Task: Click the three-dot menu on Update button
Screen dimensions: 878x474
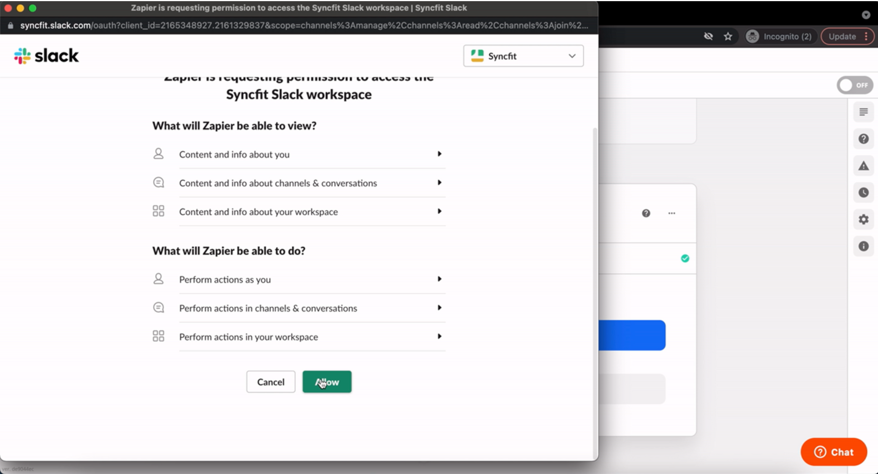Action: click(866, 36)
